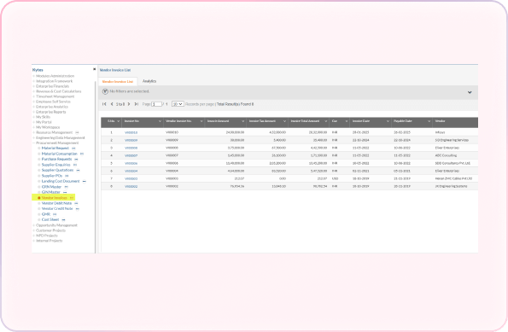Image resolution: width=508 pixels, height=332 pixels.
Task: Click the menu icon beside Resource Management
Action: [x=77, y=132]
